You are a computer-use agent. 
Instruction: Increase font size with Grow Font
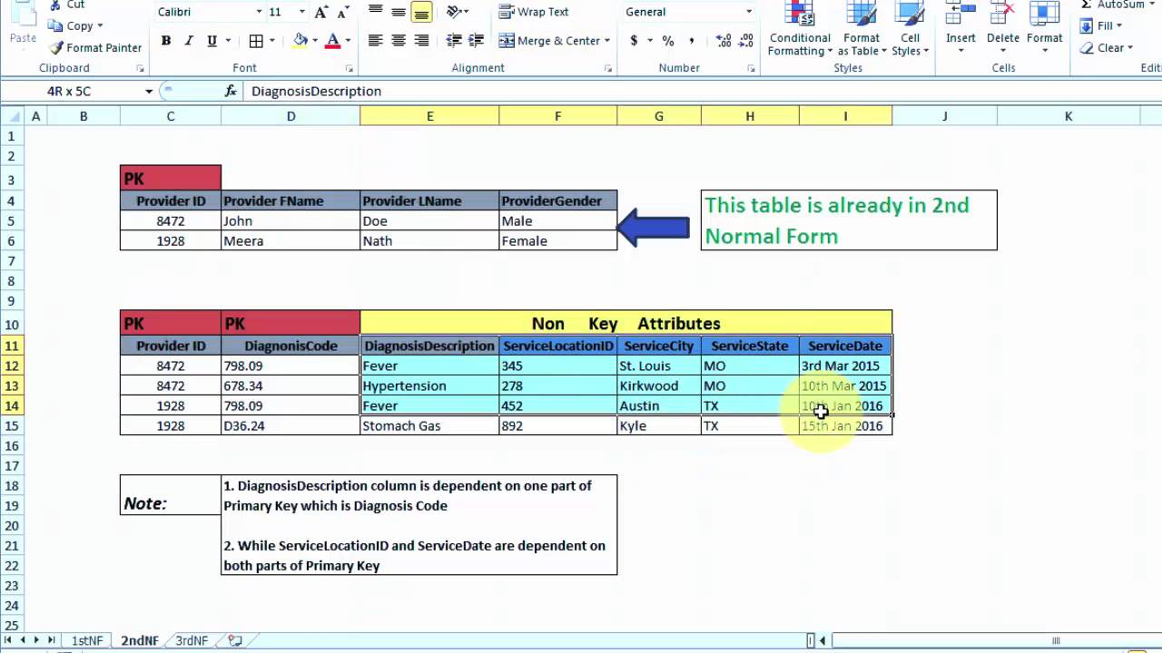click(x=321, y=13)
